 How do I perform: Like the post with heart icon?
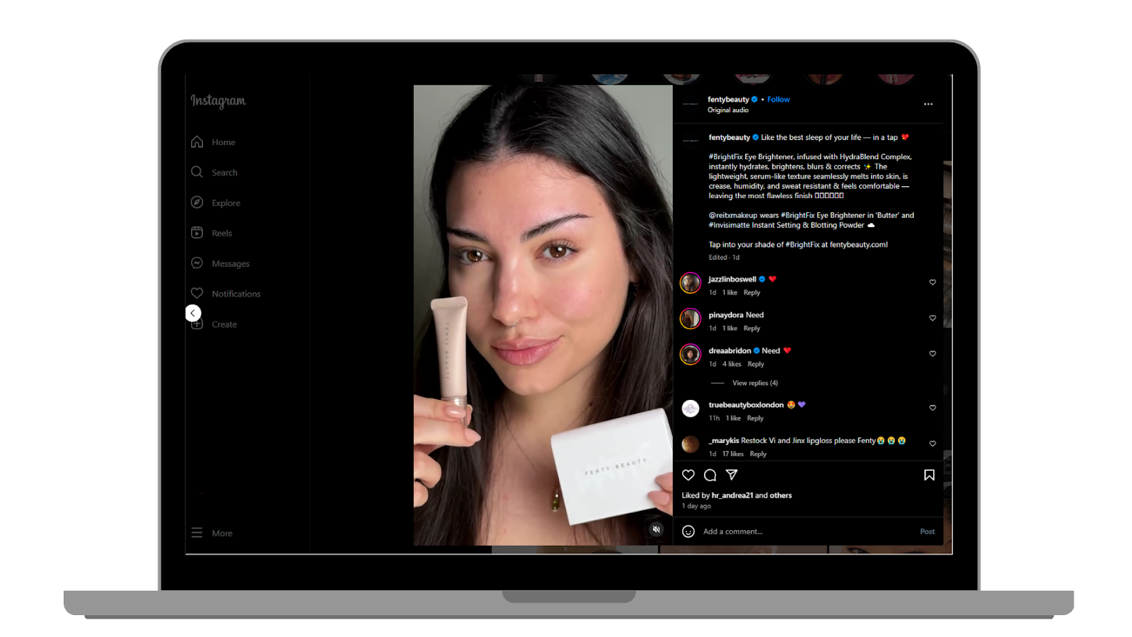(688, 475)
